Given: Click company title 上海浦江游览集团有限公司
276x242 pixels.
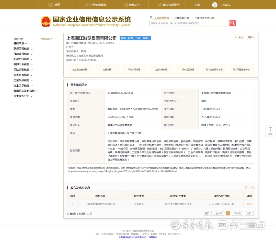Looking at the screenshot, I should [91, 38].
